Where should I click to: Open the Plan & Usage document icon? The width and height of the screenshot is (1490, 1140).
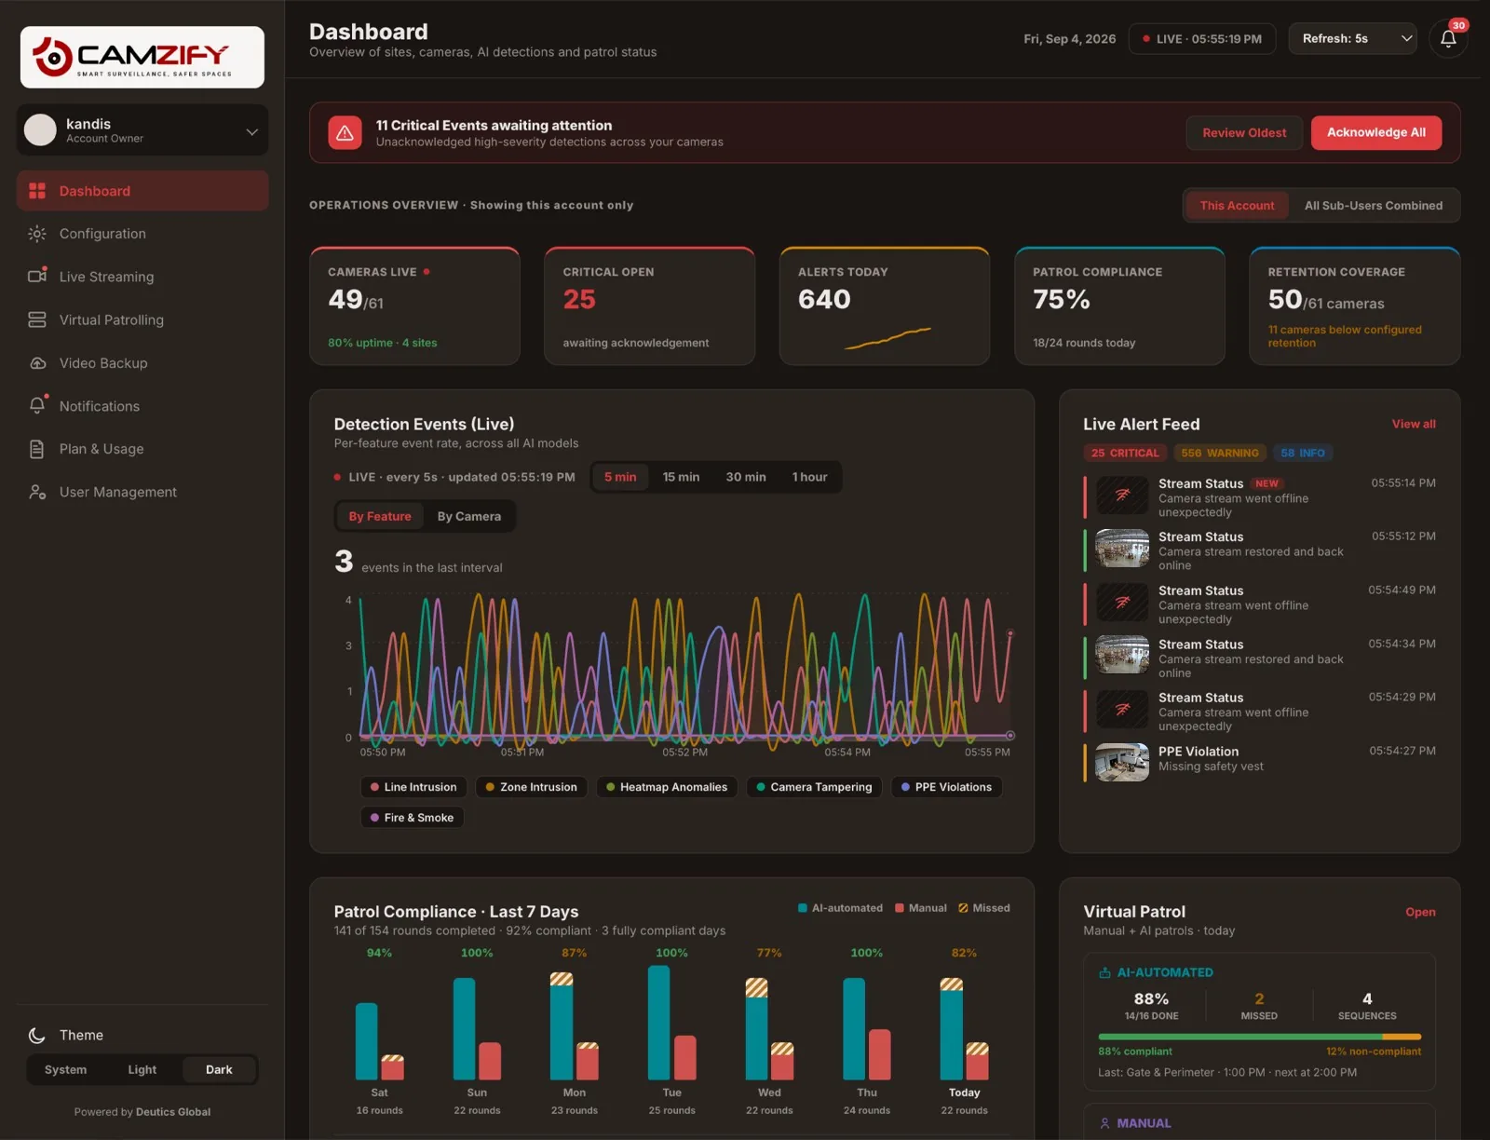[x=37, y=449]
